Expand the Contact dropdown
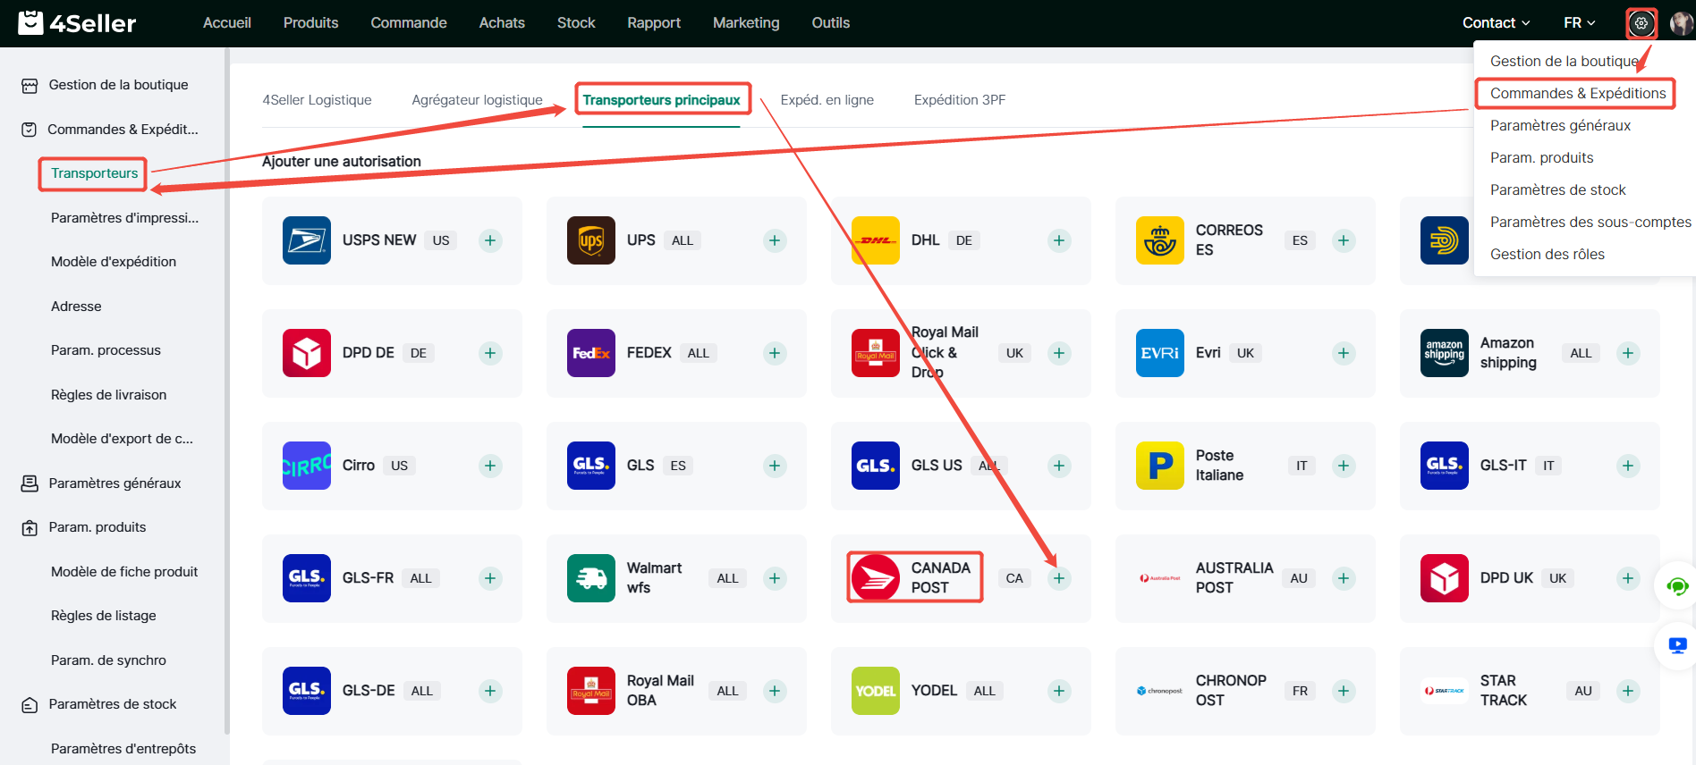This screenshot has width=1696, height=765. tap(1496, 23)
